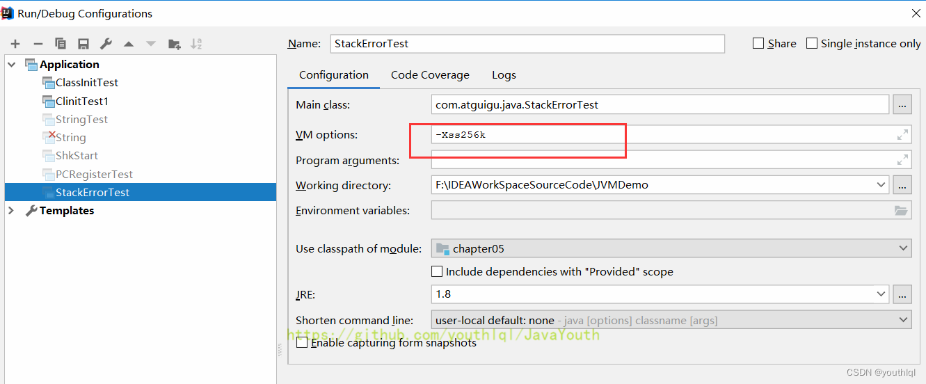This screenshot has width=926, height=384.
Task: Enable capturing form snapshots checkbox
Action: pyautogui.click(x=302, y=342)
